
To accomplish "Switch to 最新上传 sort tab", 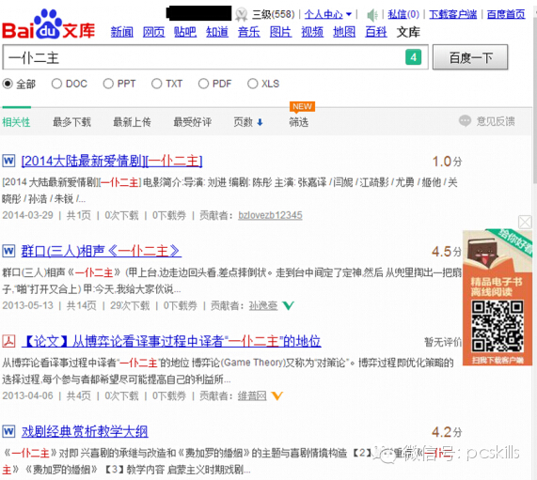I will 132,122.
